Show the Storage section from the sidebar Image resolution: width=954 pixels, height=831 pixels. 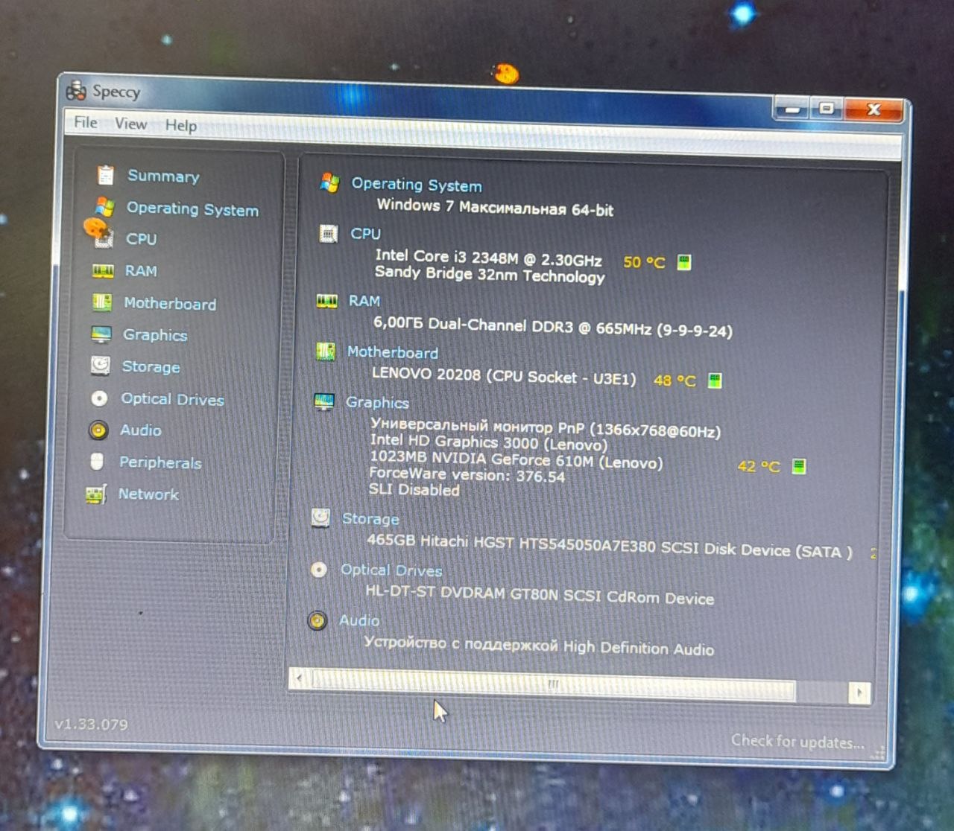click(151, 367)
